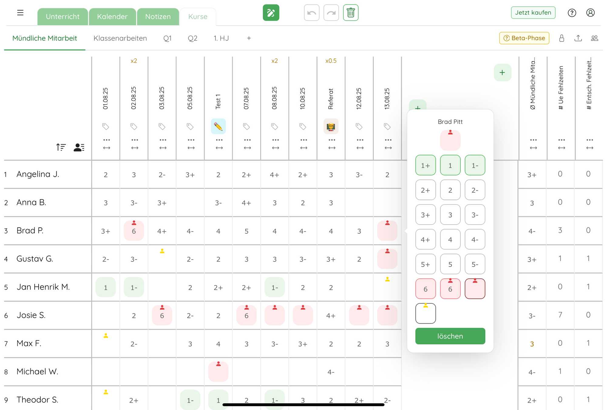Select the green 1+ grade swatch
Screen dimensions: 607x410
coord(426,165)
